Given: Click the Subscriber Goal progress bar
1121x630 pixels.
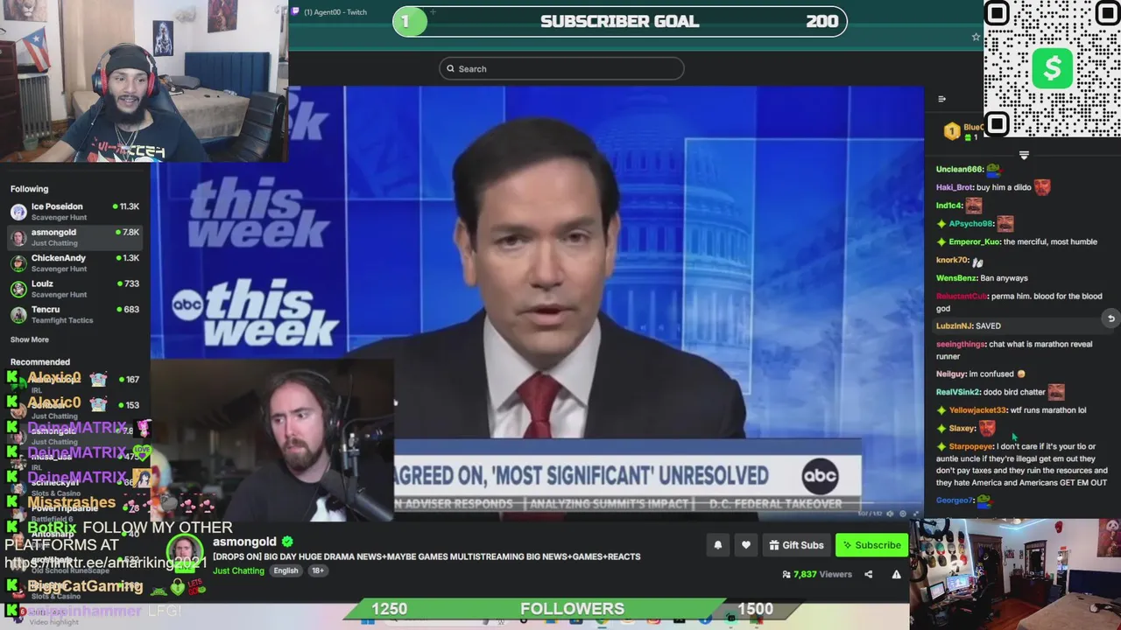Looking at the screenshot, I should (619, 21).
